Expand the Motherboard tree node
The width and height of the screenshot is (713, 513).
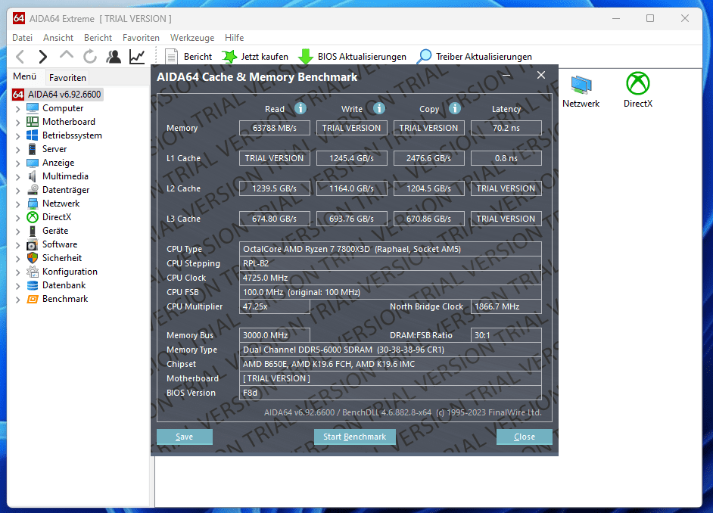(x=17, y=123)
